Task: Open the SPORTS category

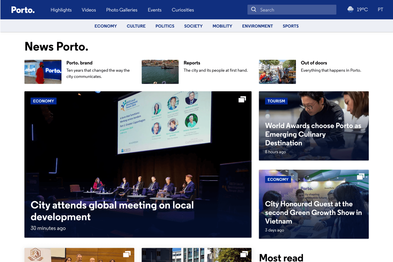Action: (290, 26)
